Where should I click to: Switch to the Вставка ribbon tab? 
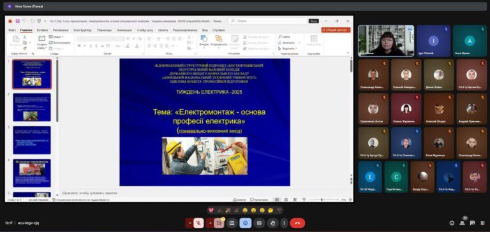(42, 31)
